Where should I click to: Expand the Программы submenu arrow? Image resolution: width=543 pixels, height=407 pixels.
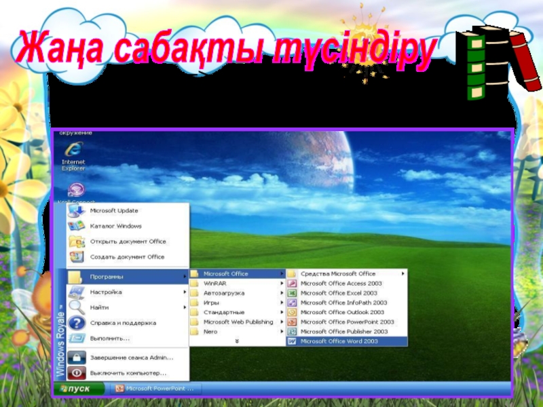click(185, 277)
